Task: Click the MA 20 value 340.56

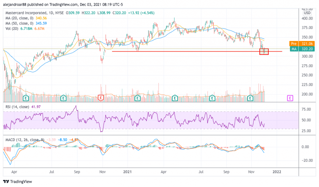Action: point(41,18)
